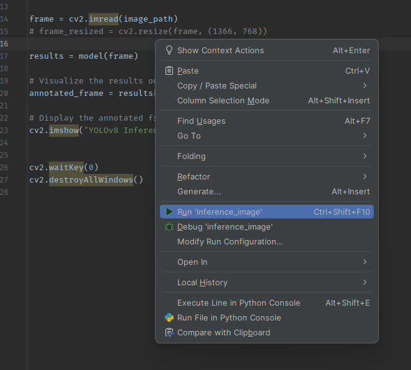Click the Compare with Clipboard icon
This screenshot has height=370, width=411.
click(x=169, y=332)
